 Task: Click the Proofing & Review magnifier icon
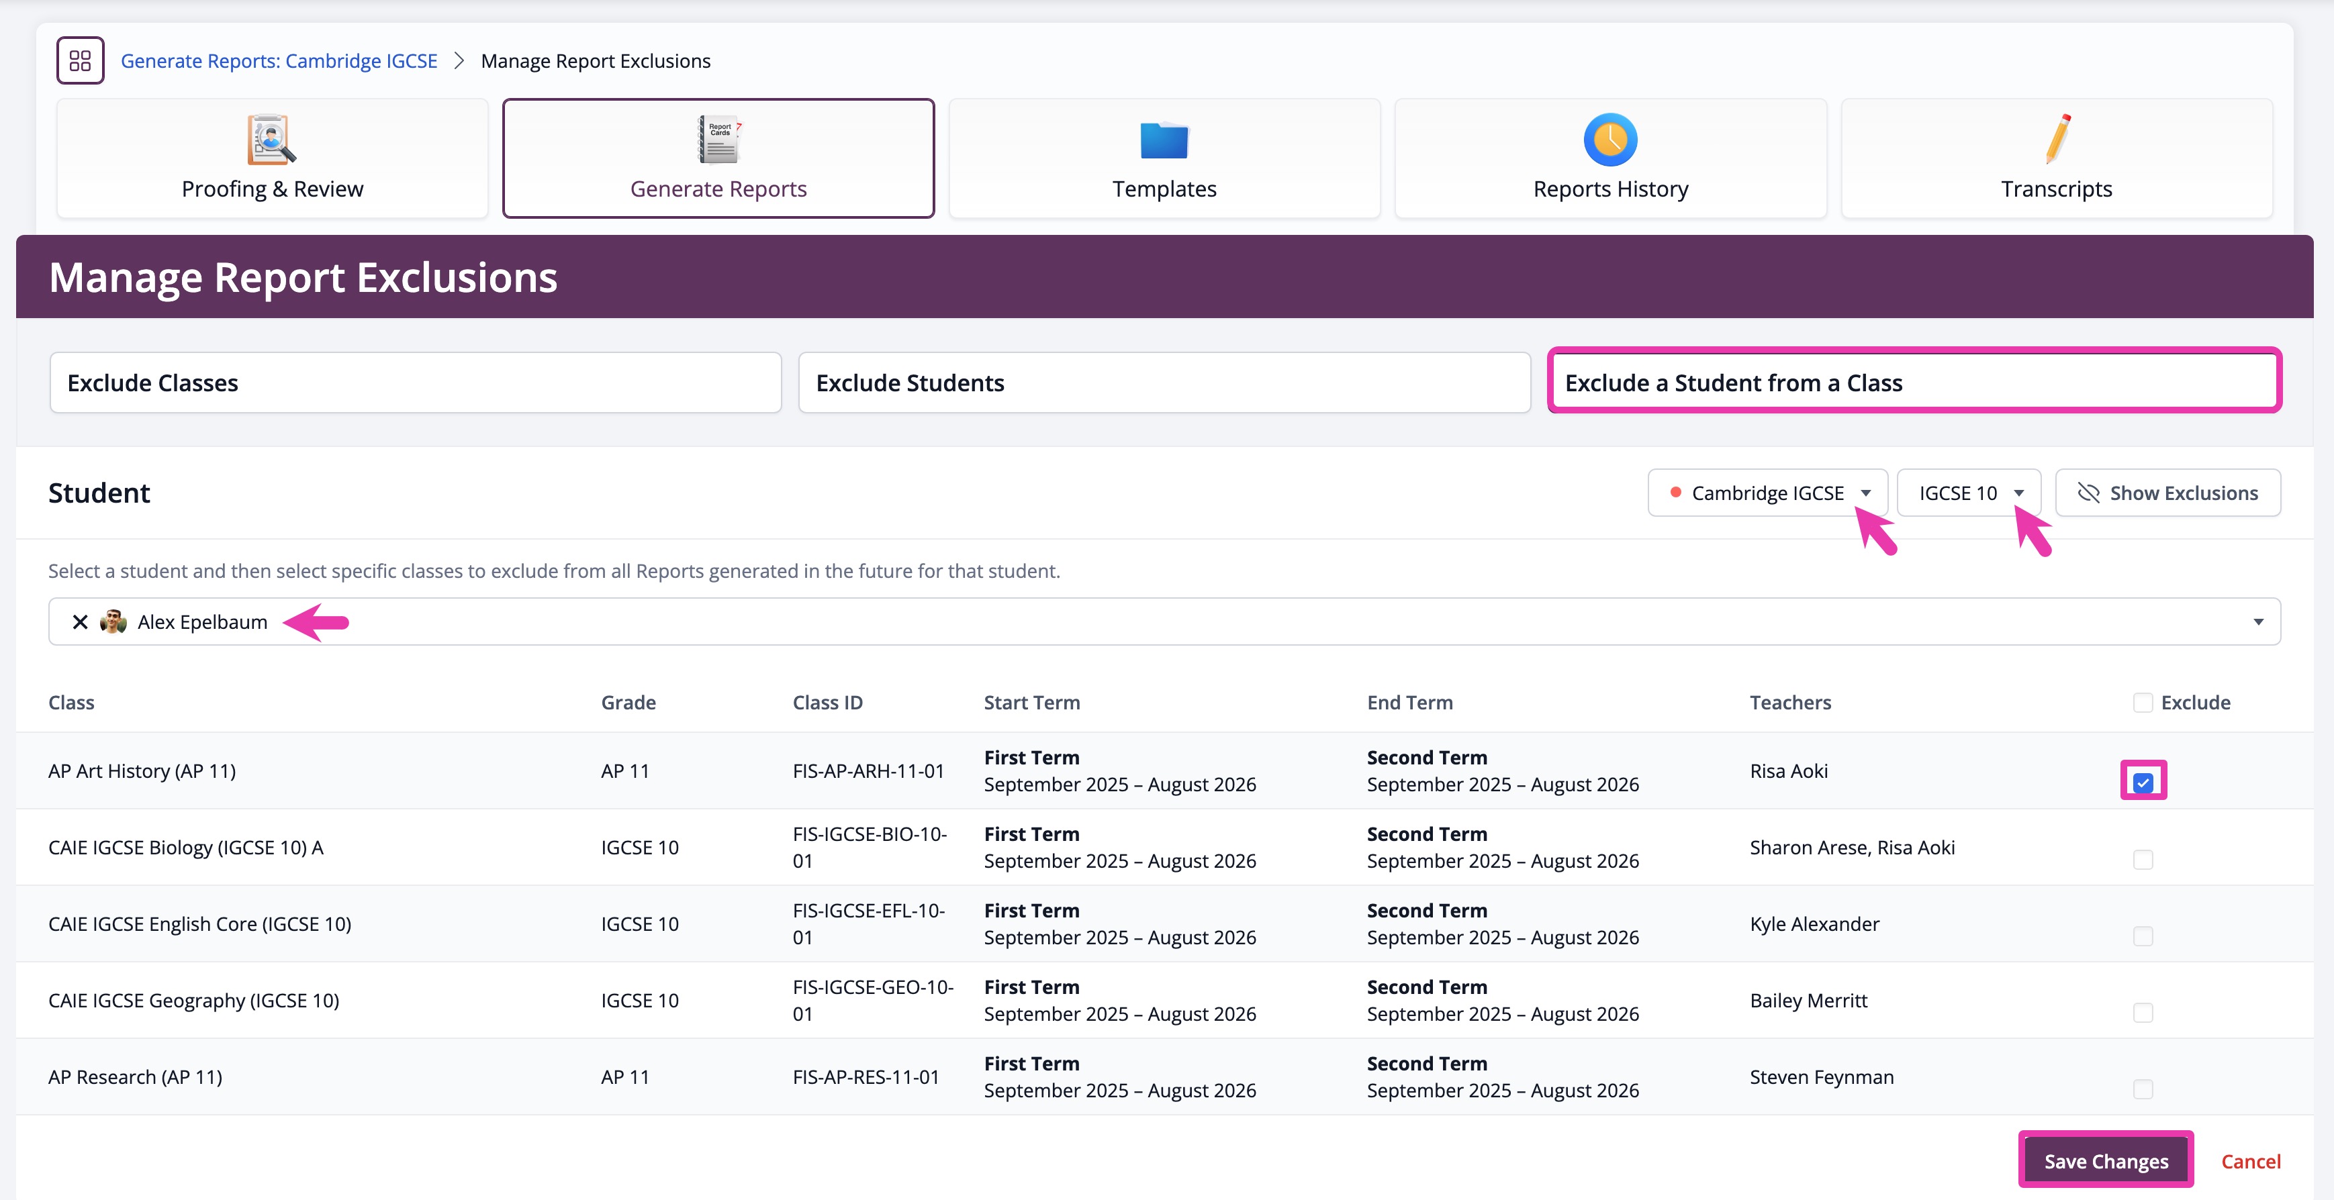point(271,140)
